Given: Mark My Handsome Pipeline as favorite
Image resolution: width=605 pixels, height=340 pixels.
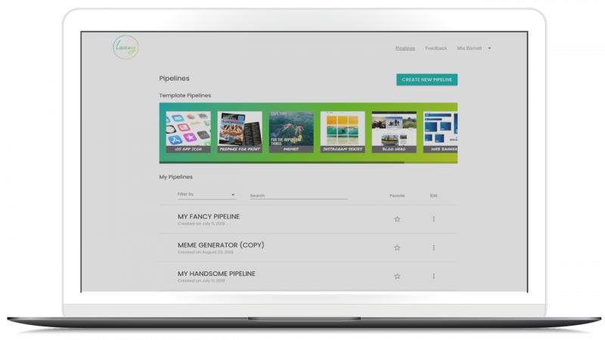Looking at the screenshot, I should pyautogui.click(x=397, y=276).
